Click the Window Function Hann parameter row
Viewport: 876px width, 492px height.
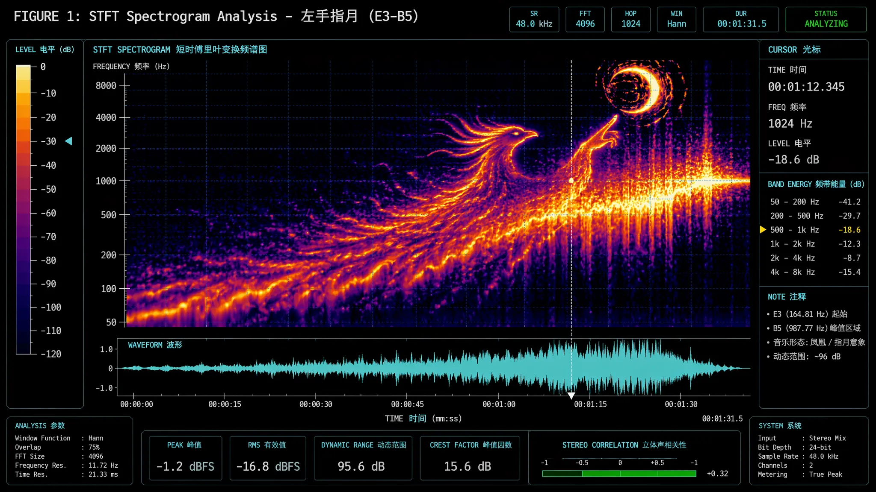click(59, 438)
